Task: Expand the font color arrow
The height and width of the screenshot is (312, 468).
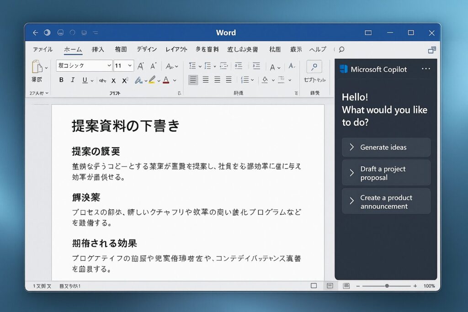Action: point(175,80)
